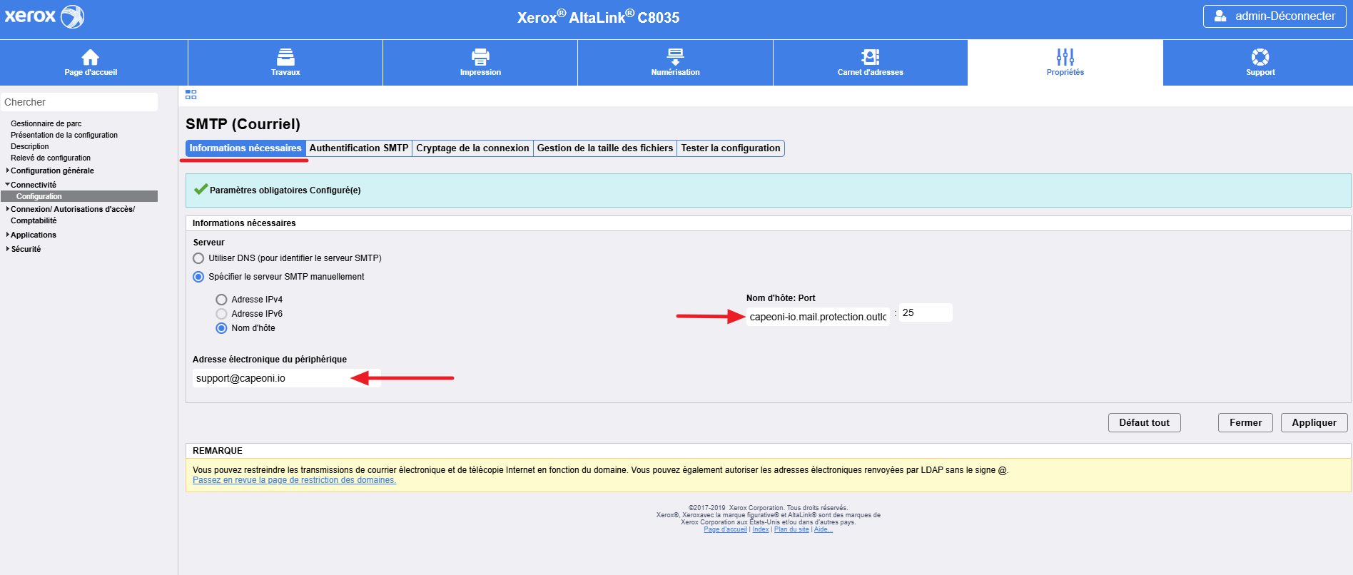Click admin-Déconnecter logout button
This screenshot has width=1353, height=575.
1275,16
